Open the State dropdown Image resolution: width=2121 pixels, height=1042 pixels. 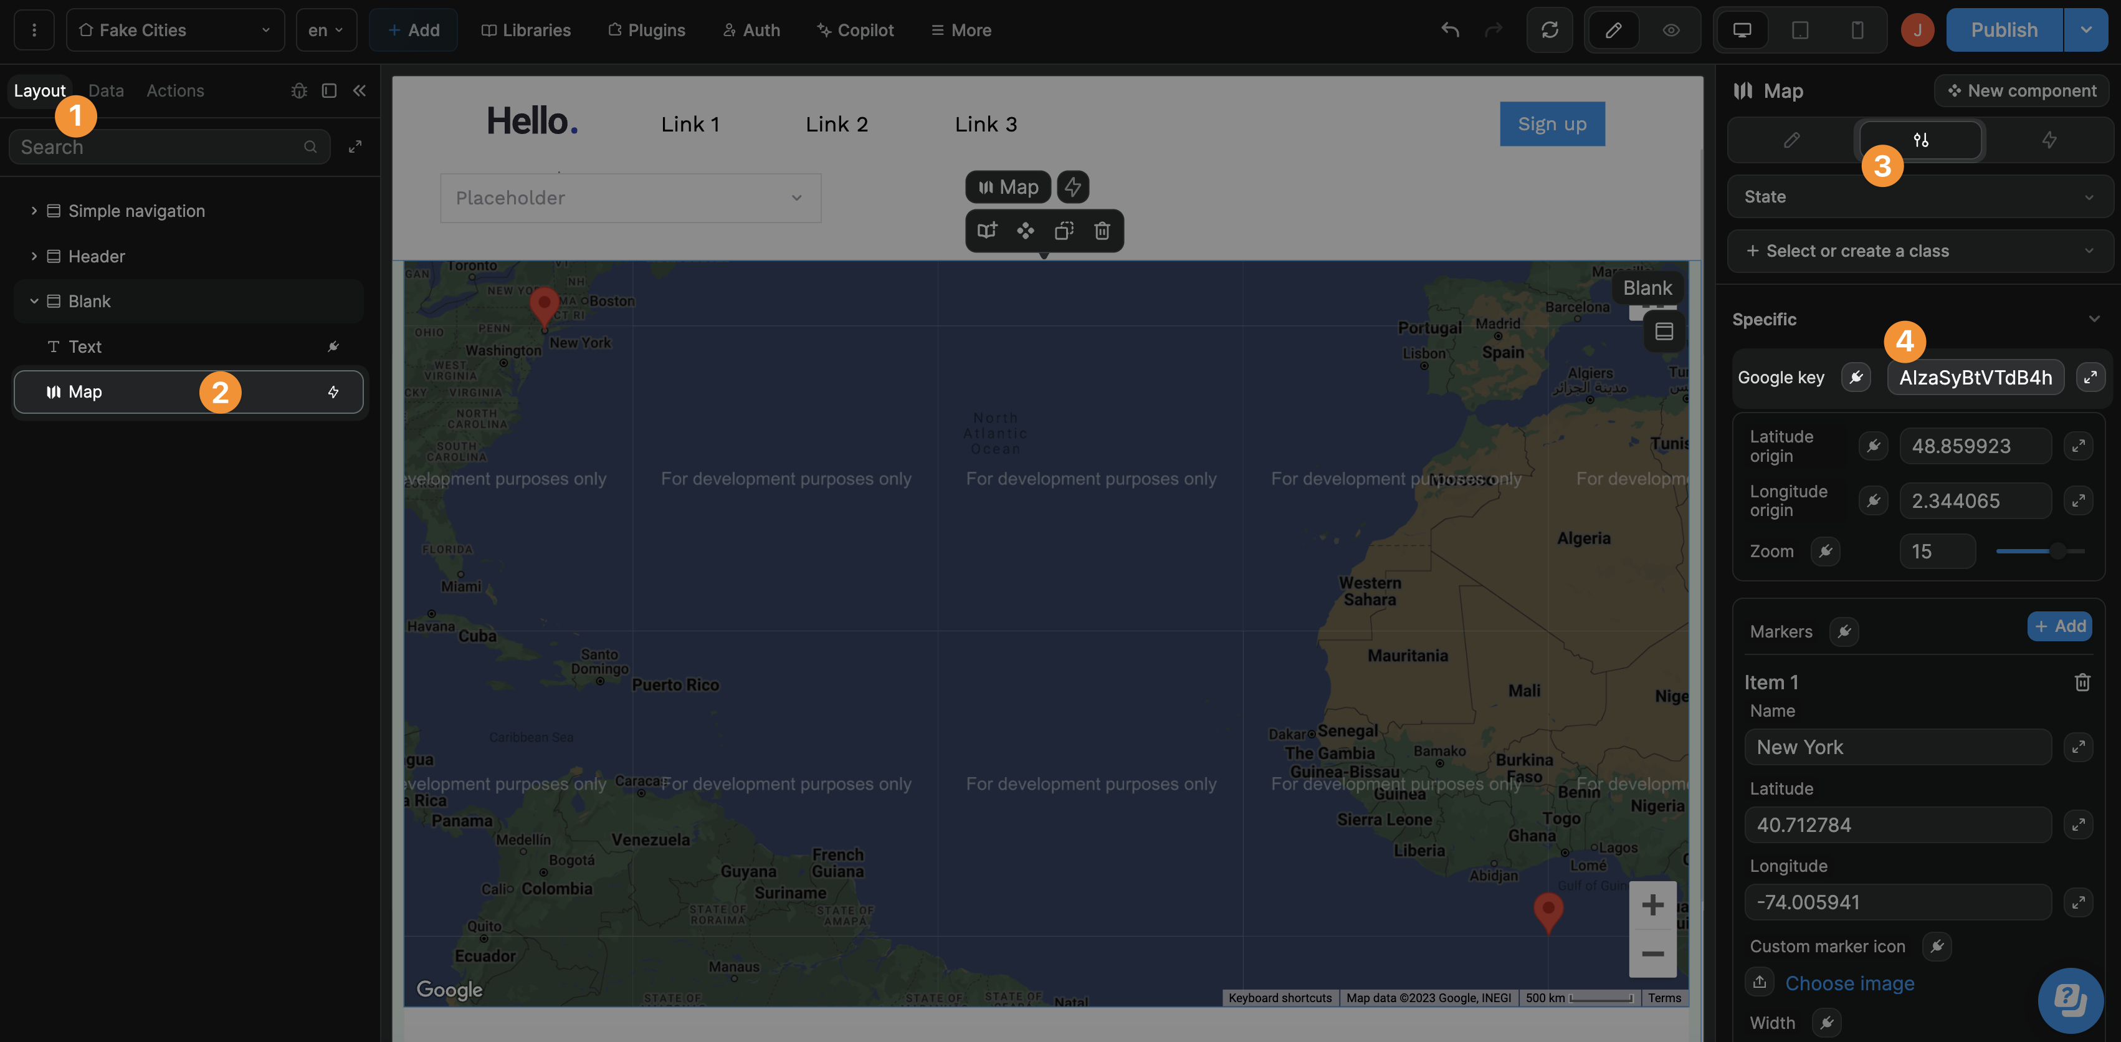point(1918,196)
